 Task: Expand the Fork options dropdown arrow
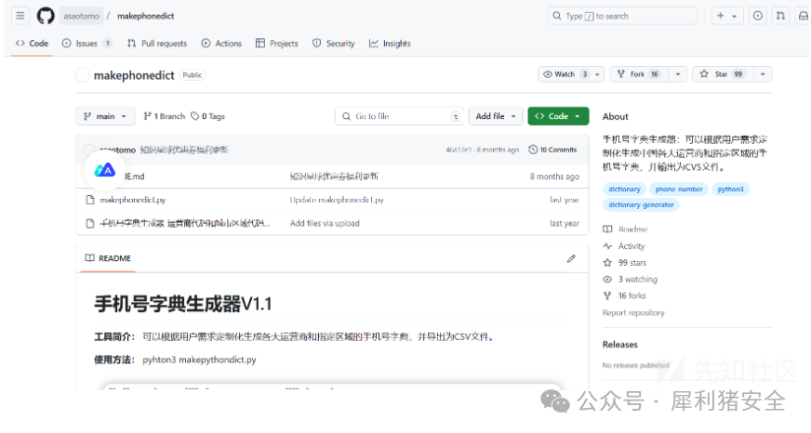click(x=678, y=74)
